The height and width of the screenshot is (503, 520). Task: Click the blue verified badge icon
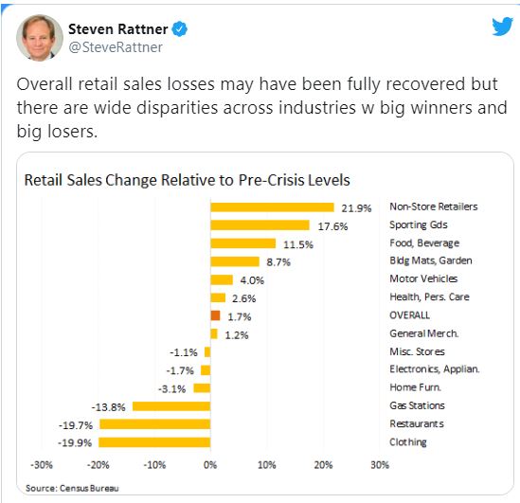click(x=179, y=28)
